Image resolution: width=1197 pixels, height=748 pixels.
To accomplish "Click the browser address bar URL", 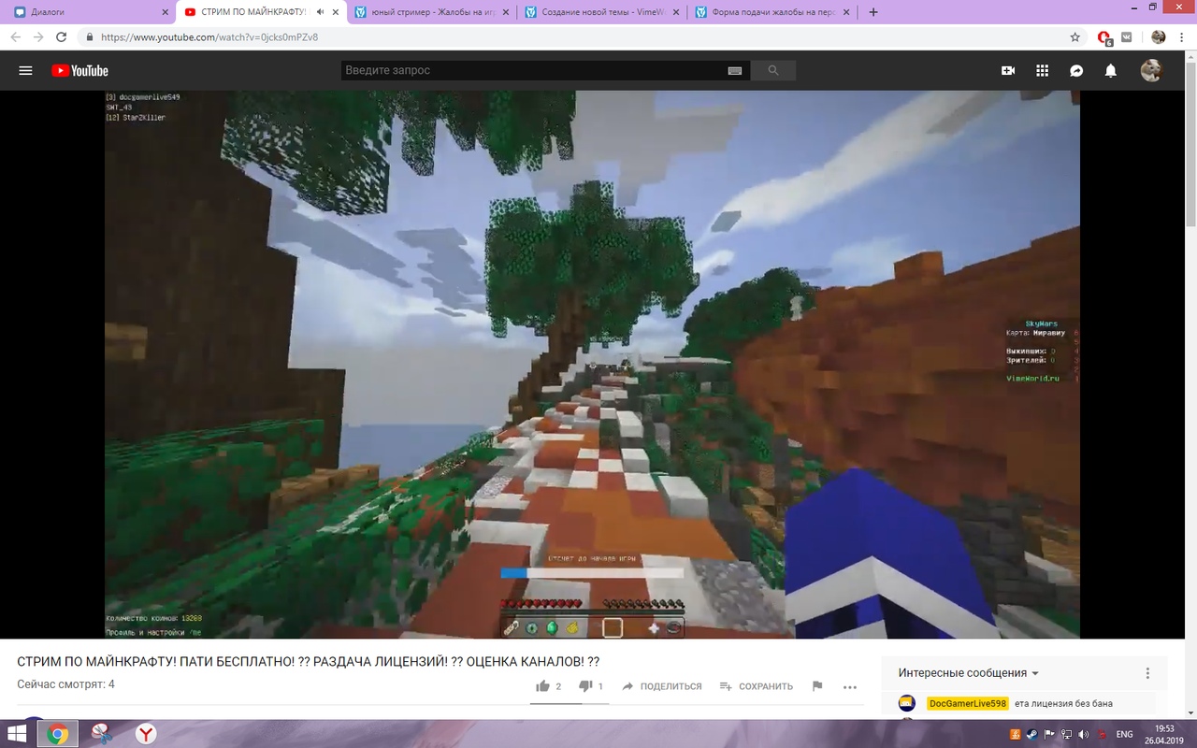I will pyautogui.click(x=209, y=37).
